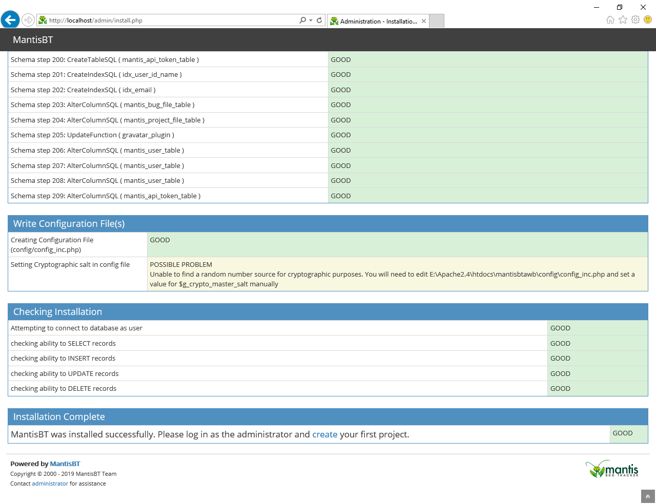Open the address bar search dropdown arrow
Image resolution: width=656 pixels, height=504 pixels.
click(x=311, y=20)
